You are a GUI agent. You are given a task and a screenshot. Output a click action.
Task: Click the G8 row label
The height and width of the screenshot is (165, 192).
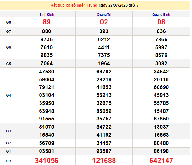point(9,22)
